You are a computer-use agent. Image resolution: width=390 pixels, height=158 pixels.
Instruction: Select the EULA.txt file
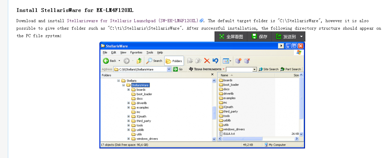tap(227, 134)
